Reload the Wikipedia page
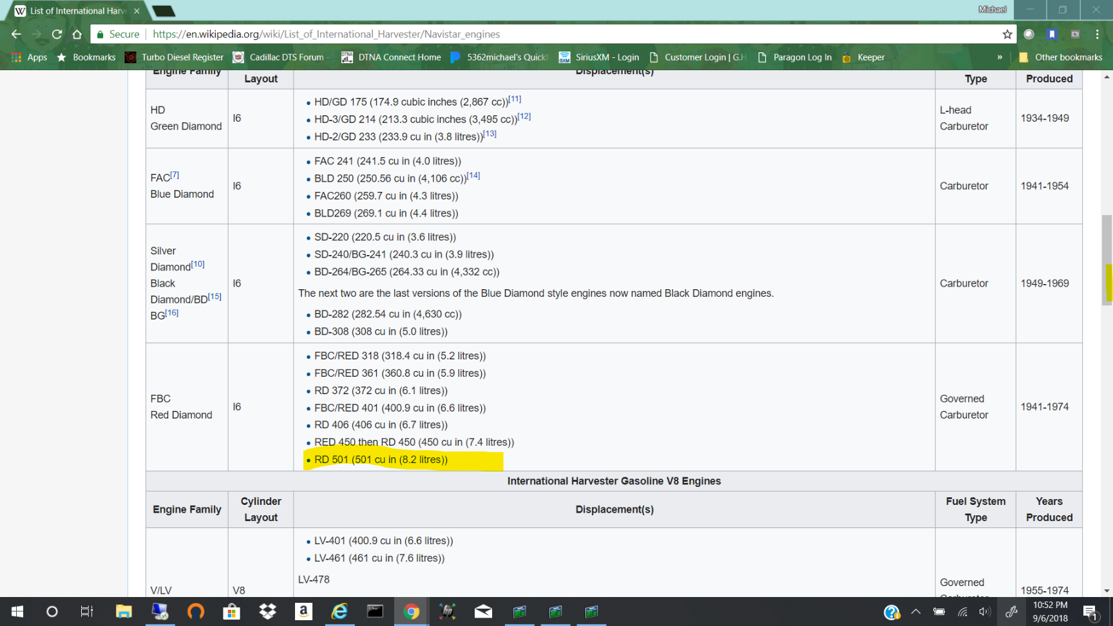Screen dimensions: 1113x626 coord(57,34)
